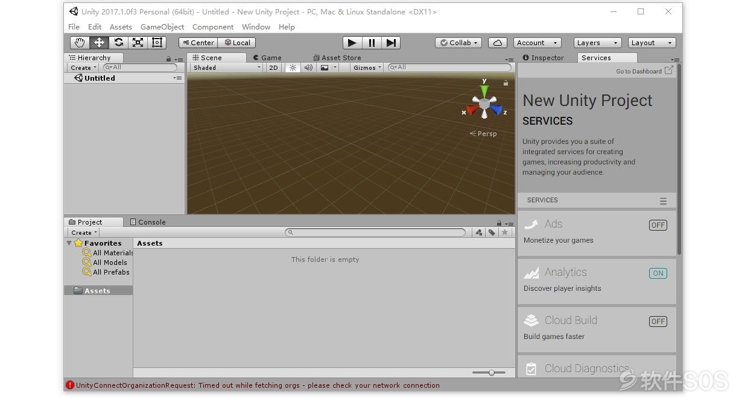
Task: Start Play mode
Action: tap(352, 43)
